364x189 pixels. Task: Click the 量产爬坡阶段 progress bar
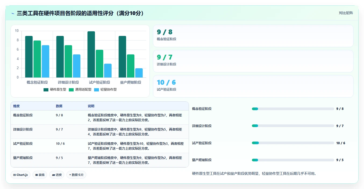coord(293,160)
